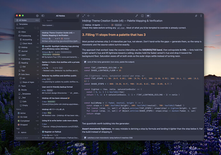Switch to preview mode with the eye icon
The height and width of the screenshot is (155, 221).
(148, 16)
